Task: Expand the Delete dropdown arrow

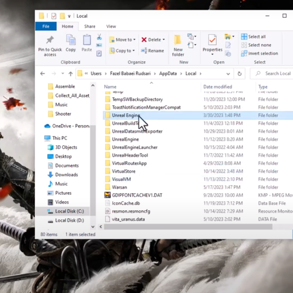Action: click(163, 40)
